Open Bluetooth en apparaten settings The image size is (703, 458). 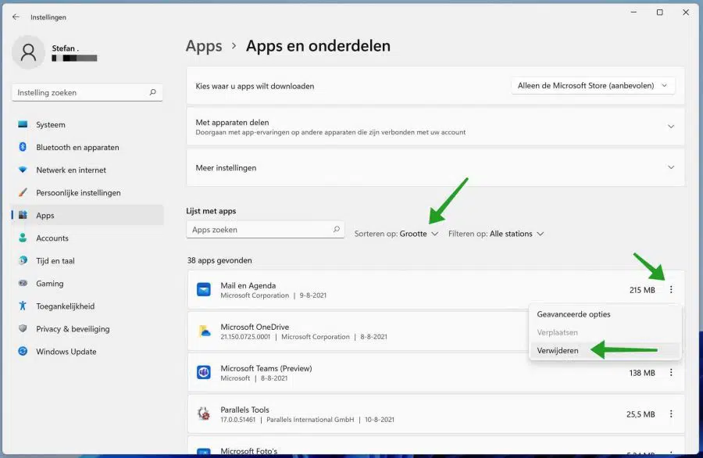(87, 147)
